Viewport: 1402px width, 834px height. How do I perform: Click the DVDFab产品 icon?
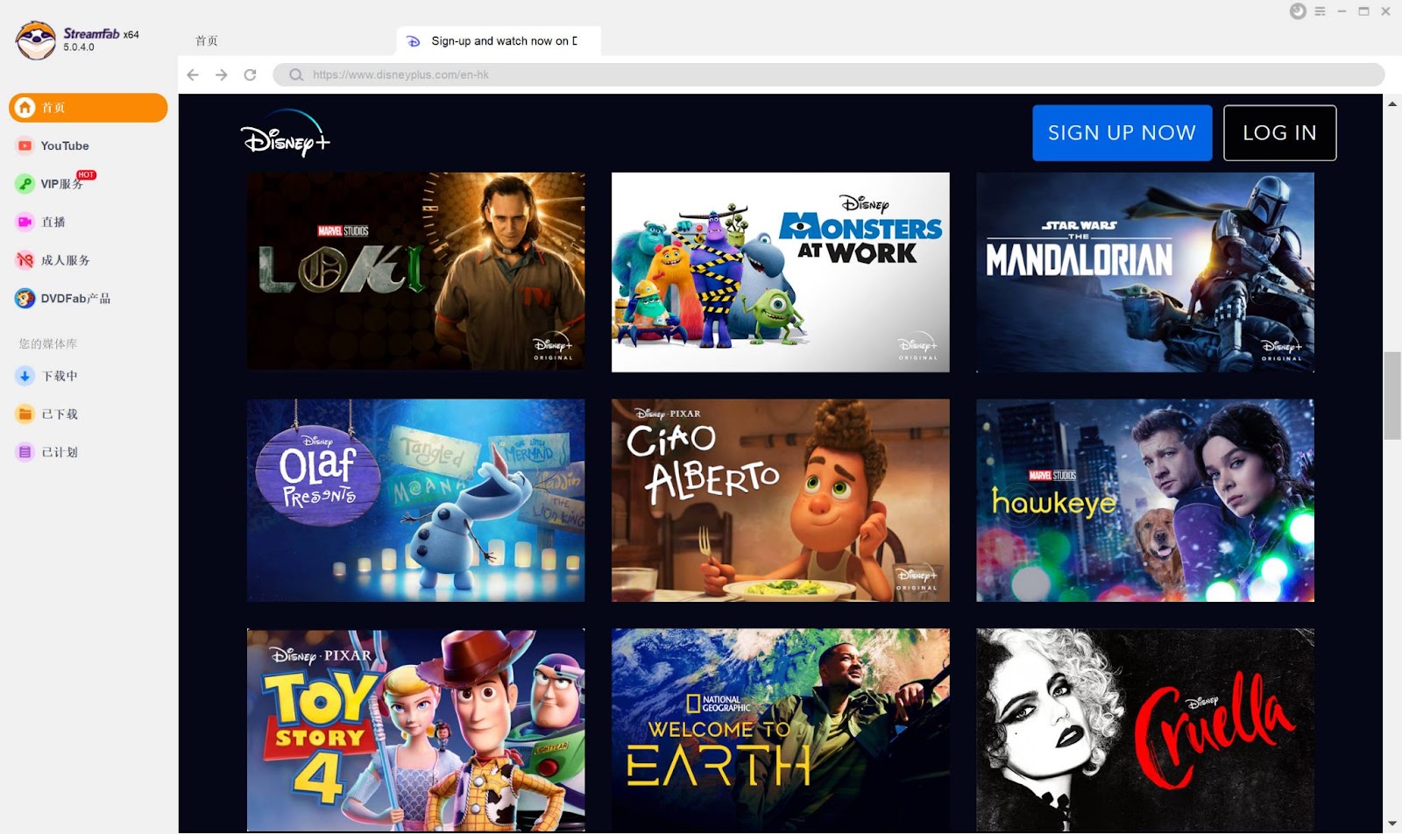click(x=25, y=299)
